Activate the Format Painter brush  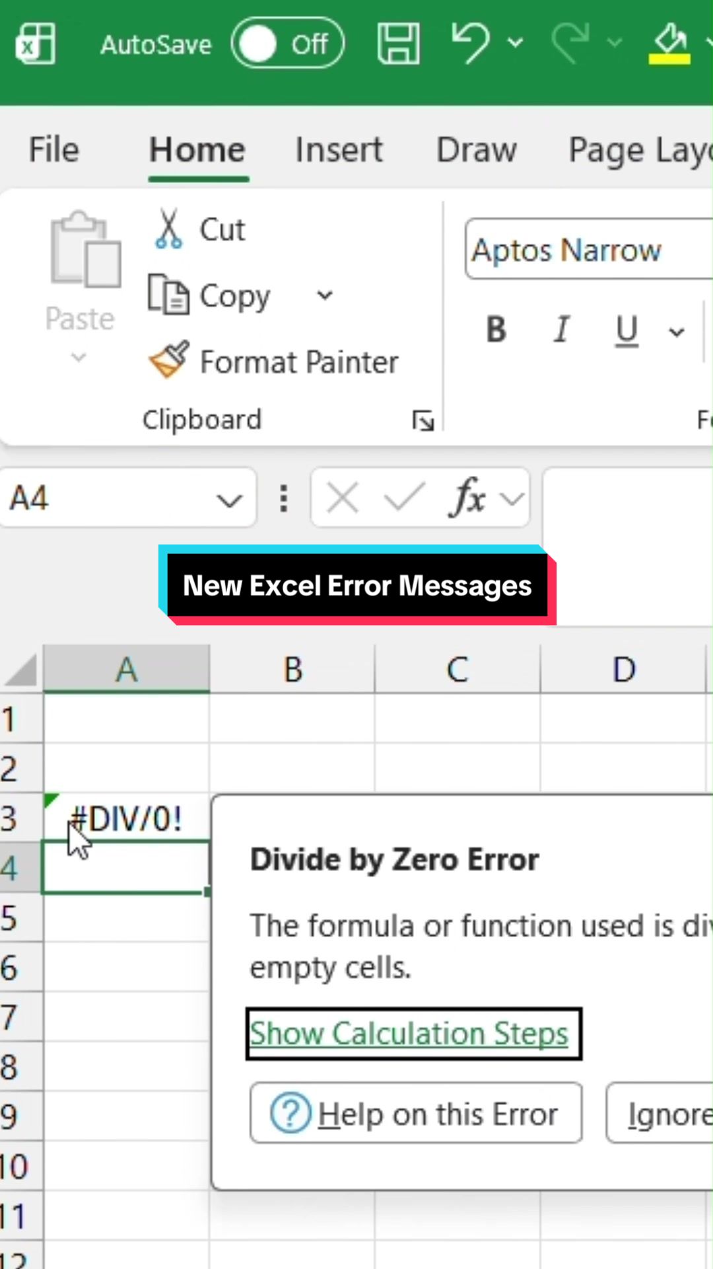274,362
